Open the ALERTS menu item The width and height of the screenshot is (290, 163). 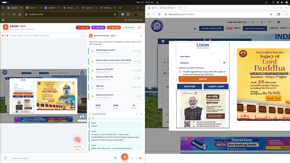284,28
